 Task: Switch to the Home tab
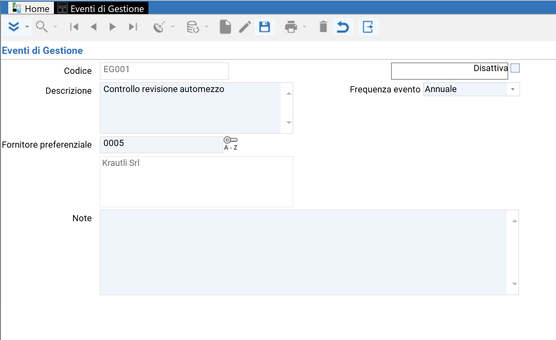(31, 8)
